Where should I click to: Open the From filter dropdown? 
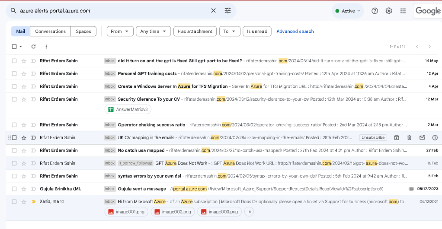pyautogui.click(x=120, y=31)
